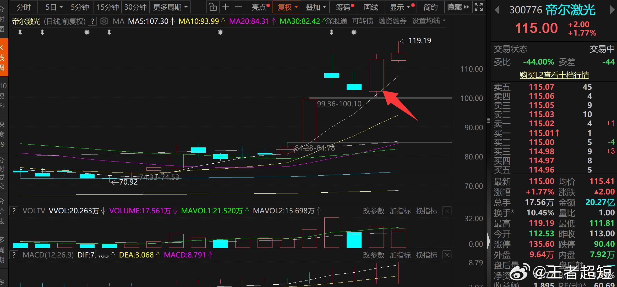Image resolution: width=617 pixels, height=287 pixels.
Task: Open the 设置均线 dropdown
Action: pos(429,21)
